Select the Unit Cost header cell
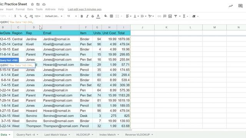Screen dimensions: 246x138 point(109,33)
